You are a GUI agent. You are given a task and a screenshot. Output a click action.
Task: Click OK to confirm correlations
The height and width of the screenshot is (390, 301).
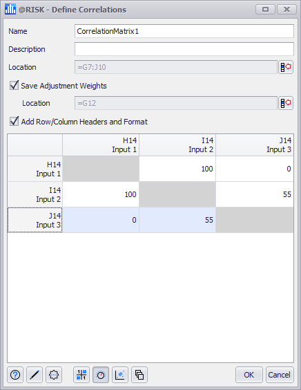coord(249,375)
